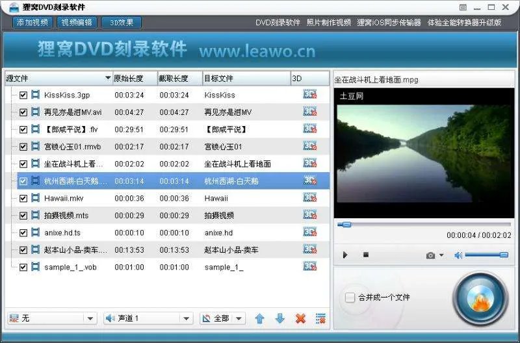This screenshot has height=343, width=520.
Task: Click 00:29:51 original length of 郎咸平说
Action: click(x=129, y=129)
